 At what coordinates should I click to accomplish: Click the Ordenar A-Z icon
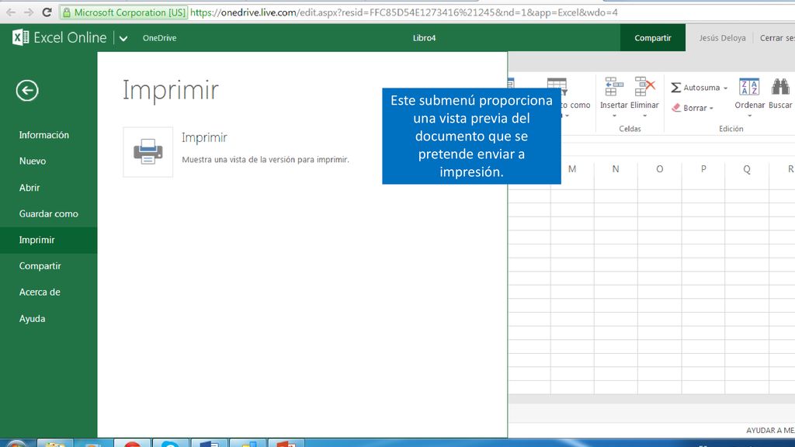pyautogui.click(x=749, y=87)
